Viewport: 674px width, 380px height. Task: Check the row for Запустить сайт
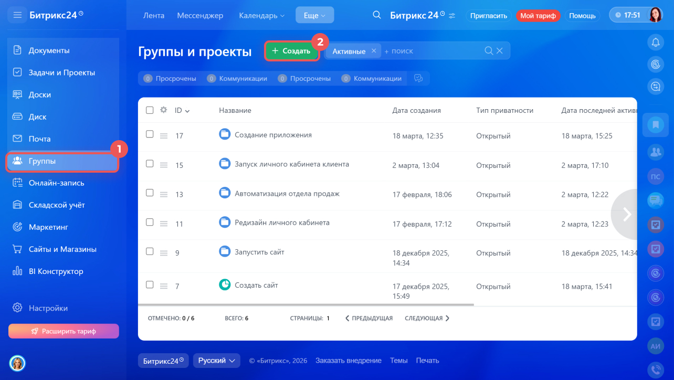(149, 251)
